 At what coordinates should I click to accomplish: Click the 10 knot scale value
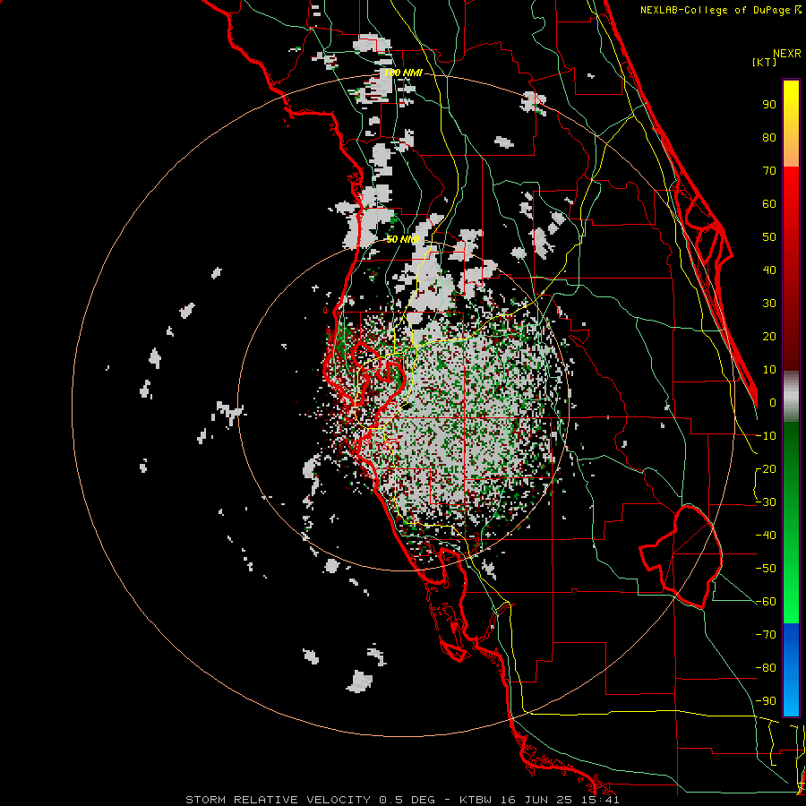(769, 370)
